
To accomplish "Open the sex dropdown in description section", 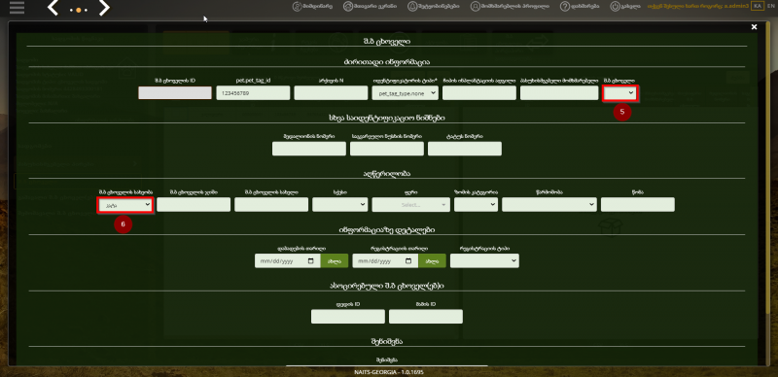I will tap(339, 204).
